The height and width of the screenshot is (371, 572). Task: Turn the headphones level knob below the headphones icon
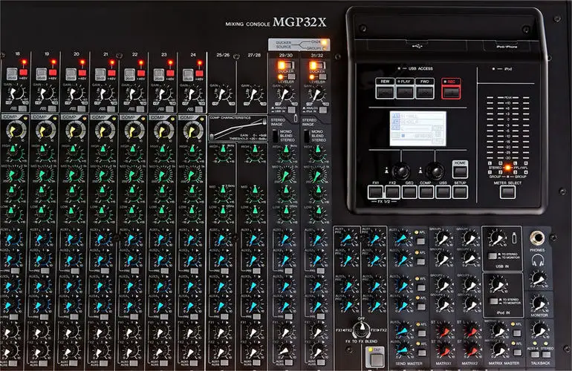(539, 279)
